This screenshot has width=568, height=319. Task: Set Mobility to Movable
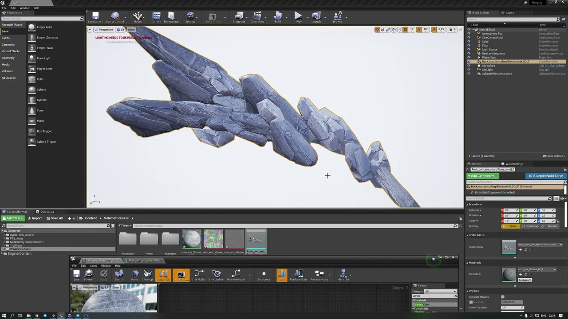(x=550, y=226)
